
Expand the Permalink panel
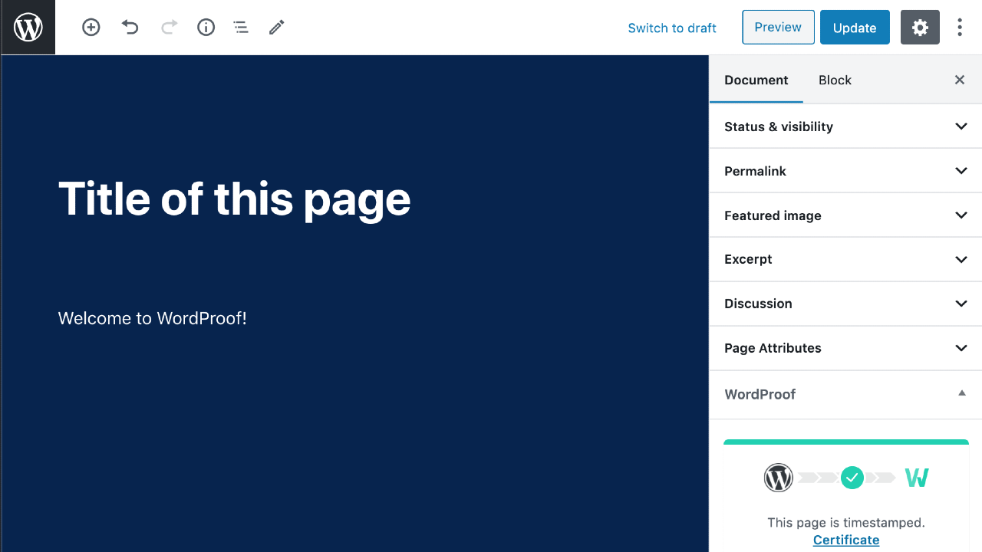pyautogui.click(x=845, y=171)
